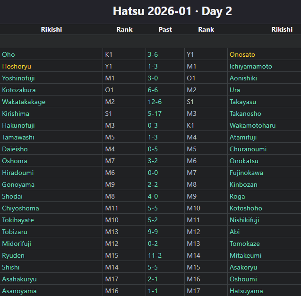
Task: Open Gonoyama's profile
Action: point(18,184)
